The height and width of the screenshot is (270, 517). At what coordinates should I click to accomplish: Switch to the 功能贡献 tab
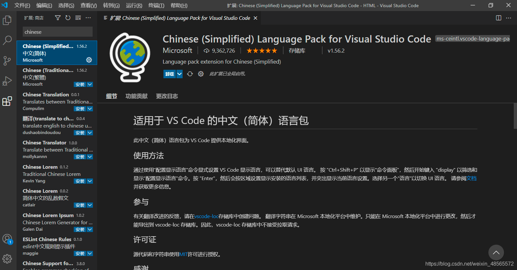136,96
